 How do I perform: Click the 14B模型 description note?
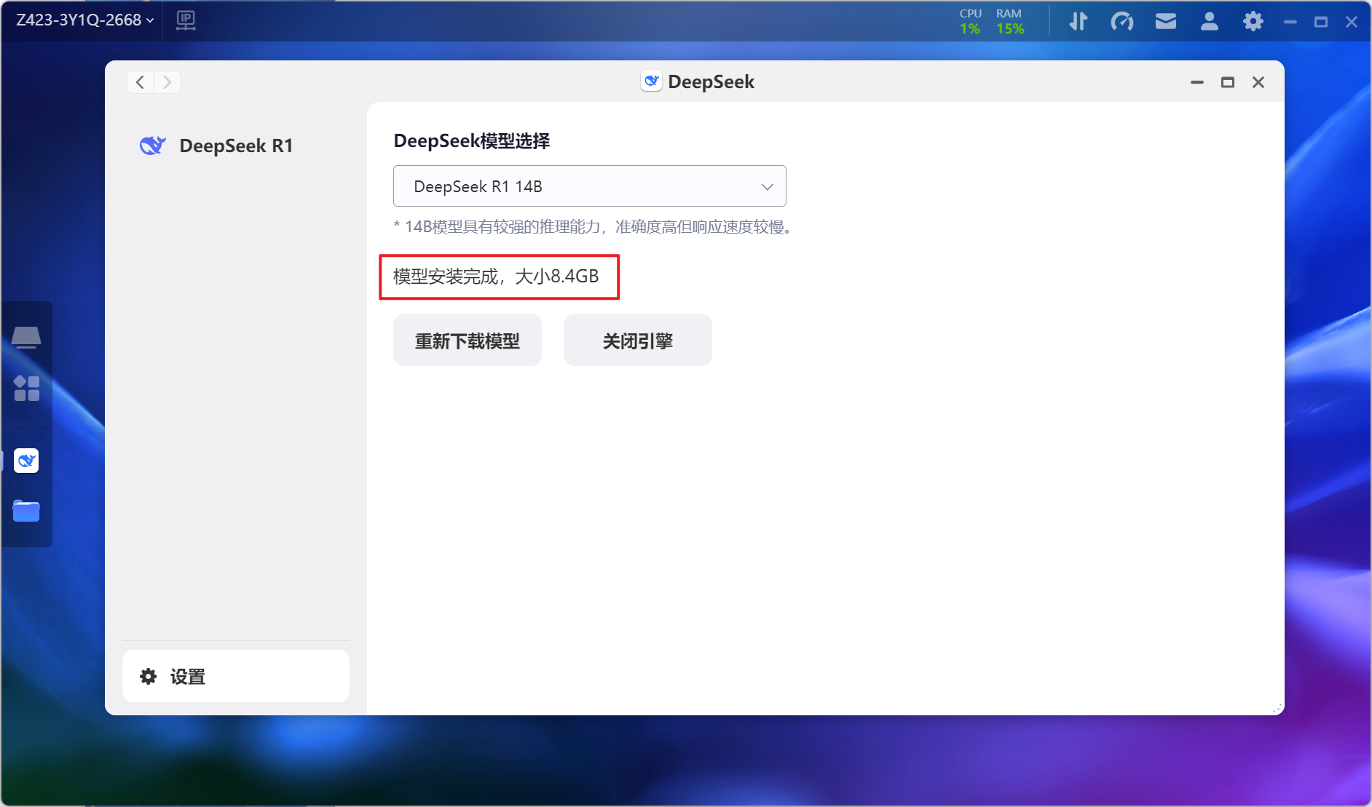(595, 227)
